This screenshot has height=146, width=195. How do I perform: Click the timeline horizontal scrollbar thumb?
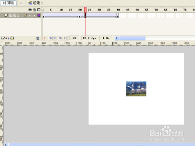pyautogui.click(x=132, y=38)
